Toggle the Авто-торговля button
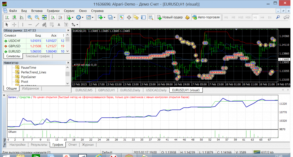 206,17
